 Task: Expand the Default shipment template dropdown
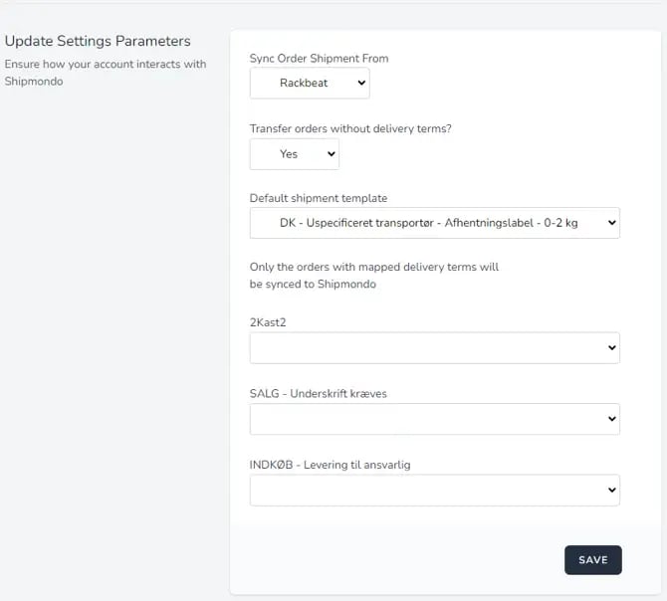(x=434, y=223)
